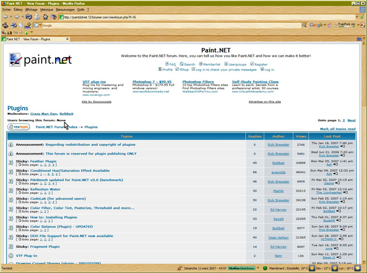Viewport: 367px width, 273px height.
Task: Click the announcement icon beside redistribution topic
Action: point(10,145)
